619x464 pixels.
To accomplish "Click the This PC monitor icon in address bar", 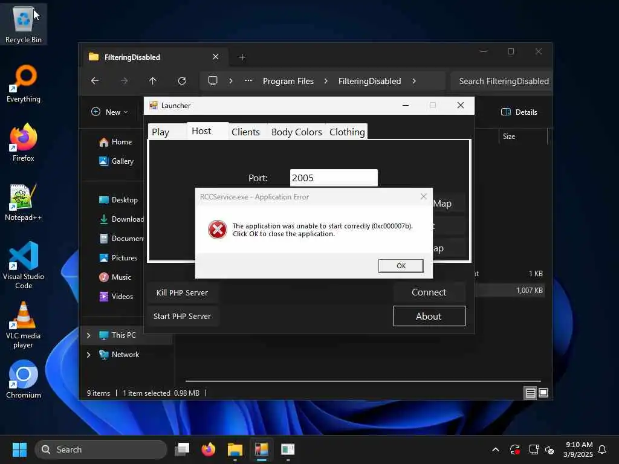I will tap(213, 81).
